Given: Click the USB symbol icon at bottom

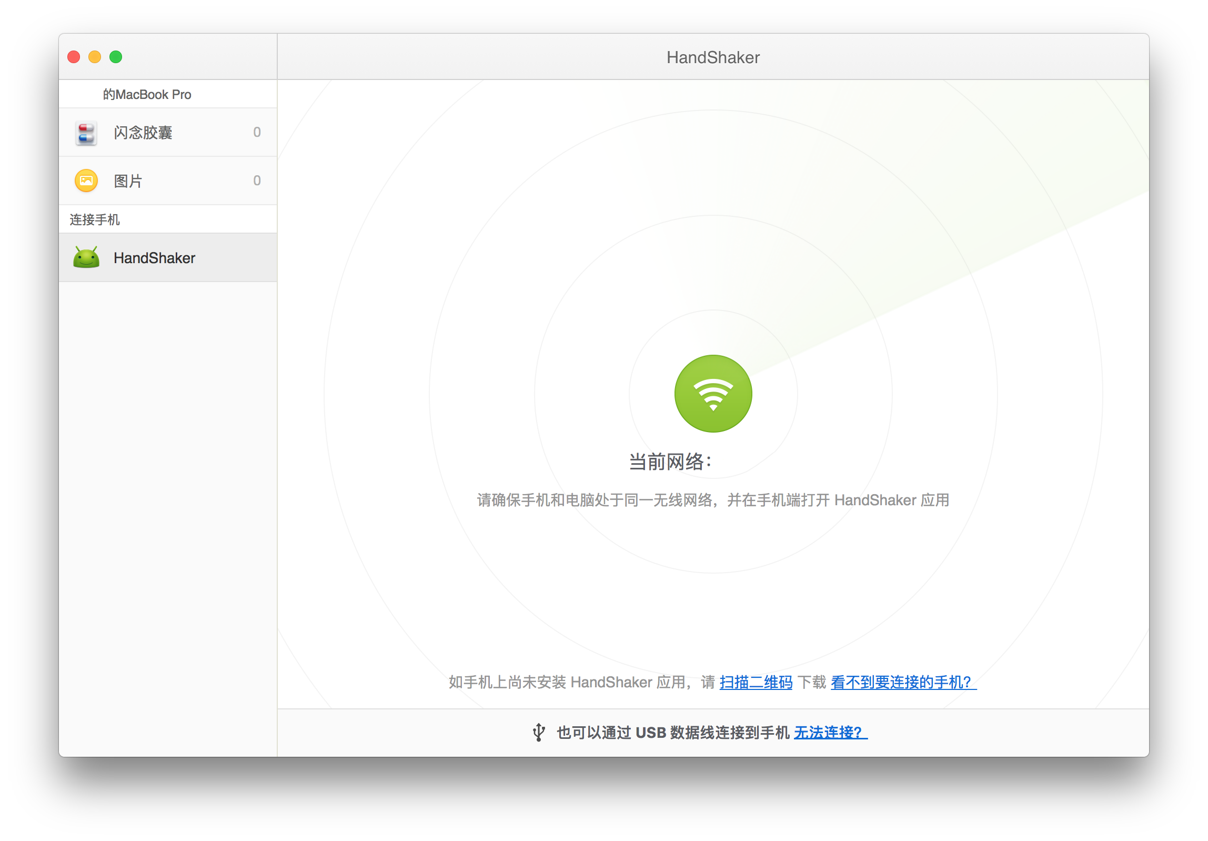Looking at the screenshot, I should coord(538,732).
